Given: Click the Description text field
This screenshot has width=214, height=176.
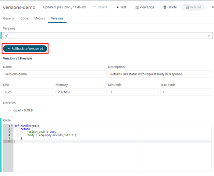Looking at the screenshot, I should click(160, 74).
